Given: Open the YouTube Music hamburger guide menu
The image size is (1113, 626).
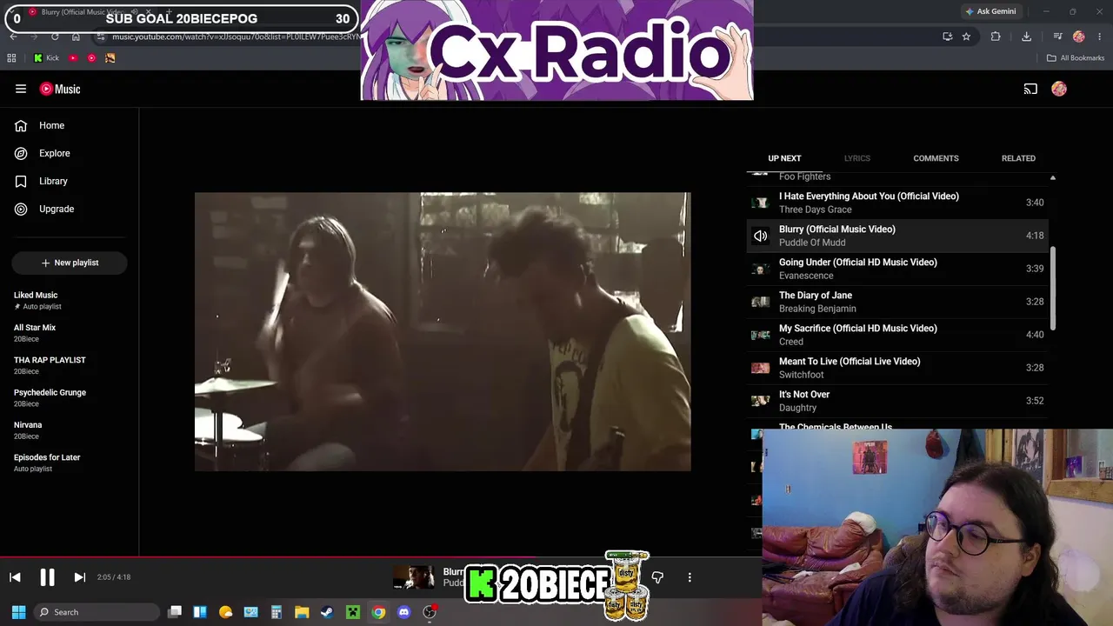Looking at the screenshot, I should click(x=21, y=89).
